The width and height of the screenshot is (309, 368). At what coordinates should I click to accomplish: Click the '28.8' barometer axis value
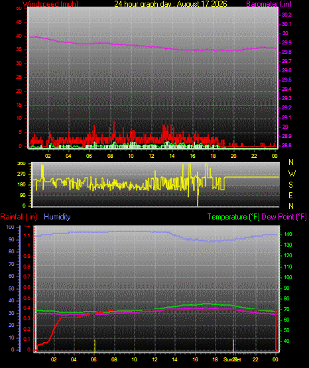pos(286,145)
